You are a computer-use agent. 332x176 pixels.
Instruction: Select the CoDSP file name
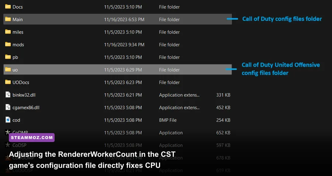click(20, 145)
